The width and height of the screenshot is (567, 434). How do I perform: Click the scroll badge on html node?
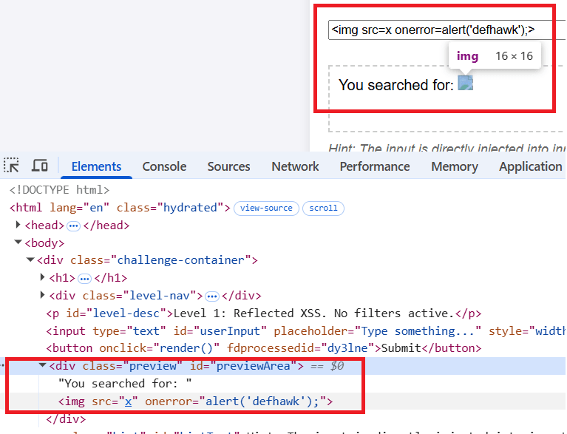coord(323,208)
